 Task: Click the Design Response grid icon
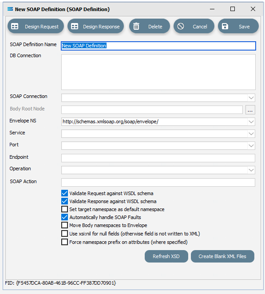coord(75,27)
